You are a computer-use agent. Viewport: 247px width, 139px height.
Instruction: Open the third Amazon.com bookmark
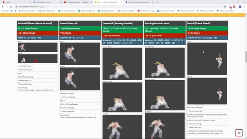pos(225,11)
